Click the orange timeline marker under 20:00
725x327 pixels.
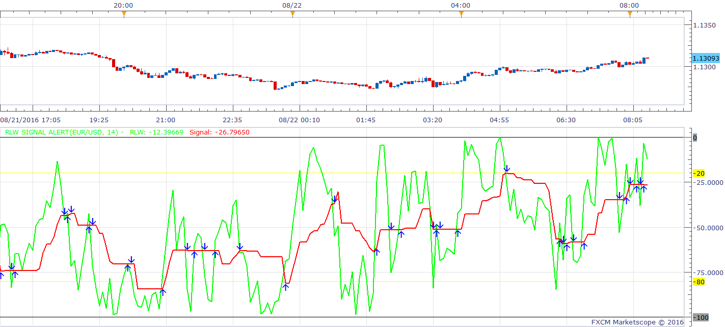[124, 14]
